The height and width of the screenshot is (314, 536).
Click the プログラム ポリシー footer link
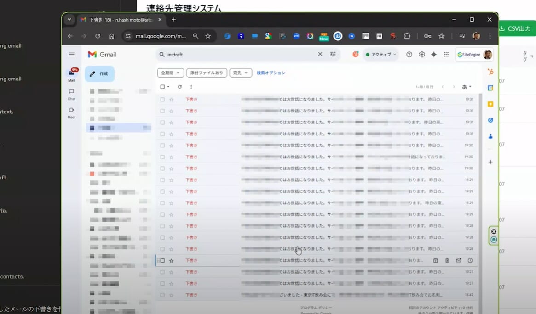(x=316, y=308)
